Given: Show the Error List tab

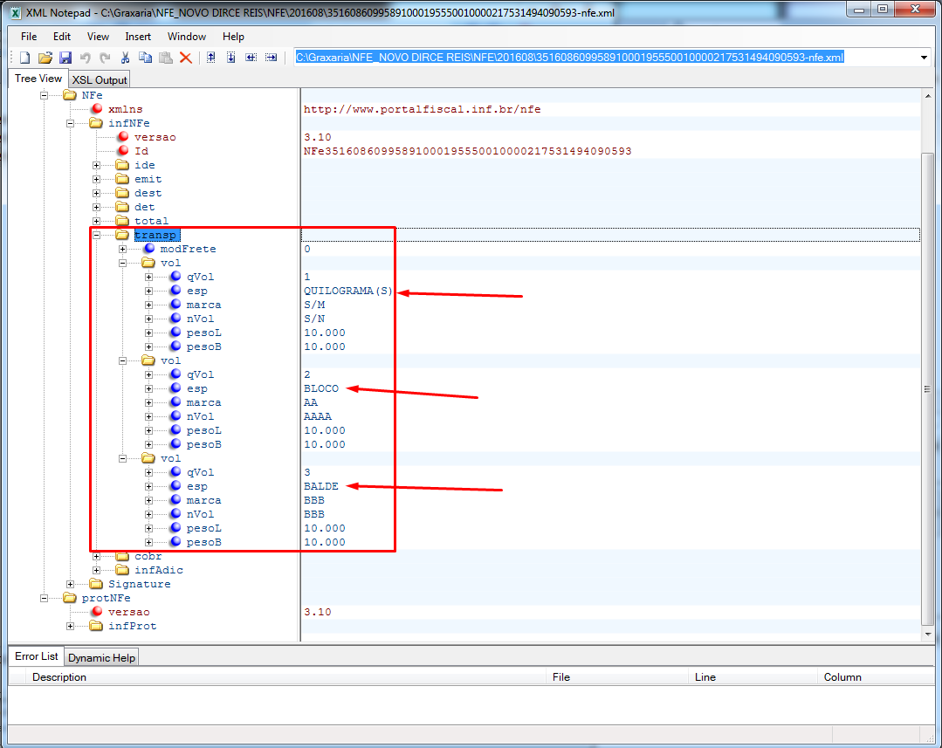Looking at the screenshot, I should 36,656.
